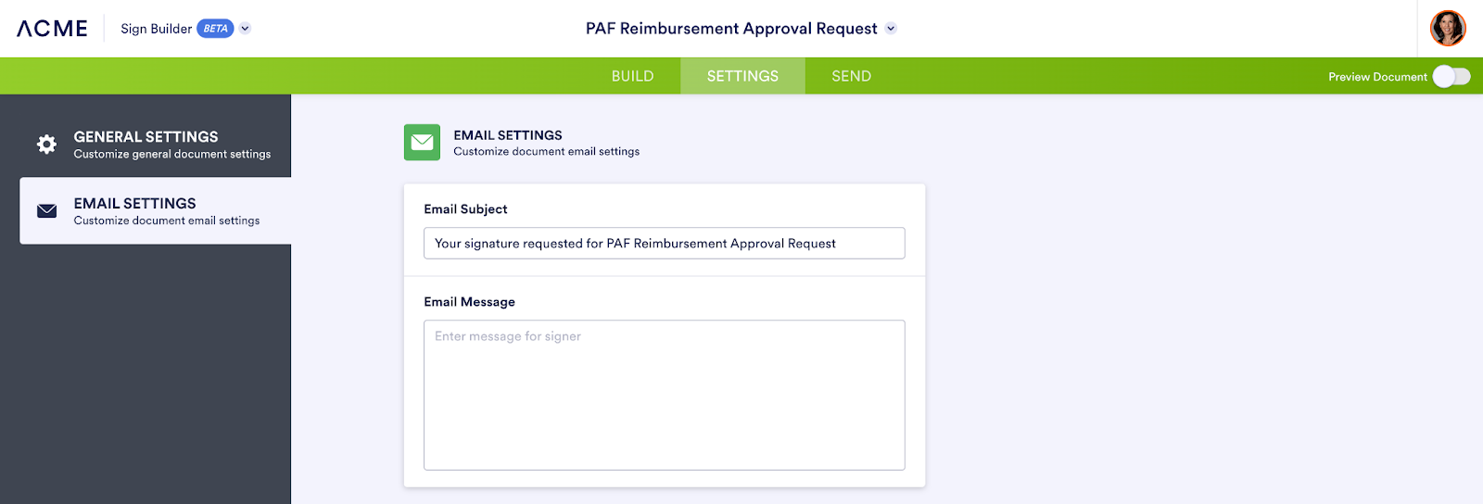1483x504 pixels.
Task: Click the Email Settings envelope sidebar icon
Action: pos(46,211)
